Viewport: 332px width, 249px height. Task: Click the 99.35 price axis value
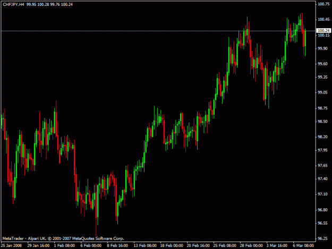pos(323,77)
